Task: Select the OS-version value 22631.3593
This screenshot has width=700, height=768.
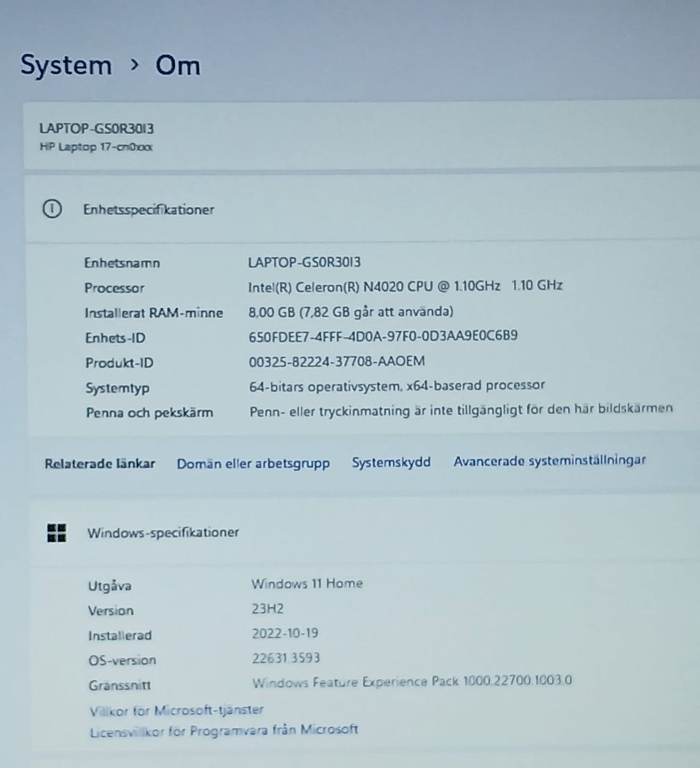Action: [287, 658]
